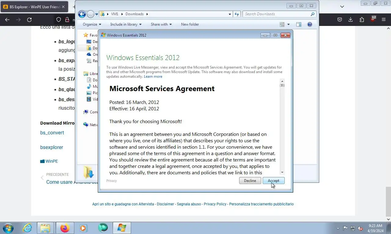Switch to Firefox taskbar button
391x234 pixels.
coord(65,228)
